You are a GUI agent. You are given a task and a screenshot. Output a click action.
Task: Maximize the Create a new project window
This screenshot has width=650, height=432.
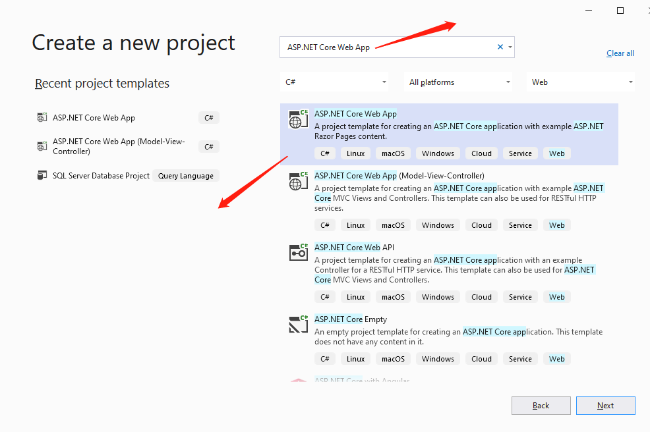[620, 11]
